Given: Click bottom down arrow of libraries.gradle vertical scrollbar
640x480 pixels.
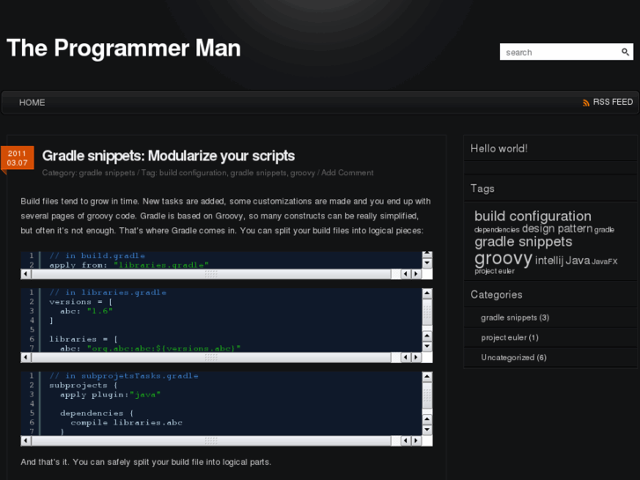Looking at the screenshot, I should tap(427, 346).
